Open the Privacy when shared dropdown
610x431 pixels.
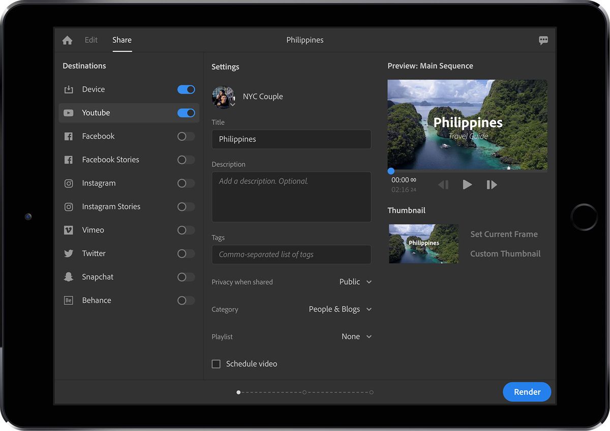coord(355,282)
